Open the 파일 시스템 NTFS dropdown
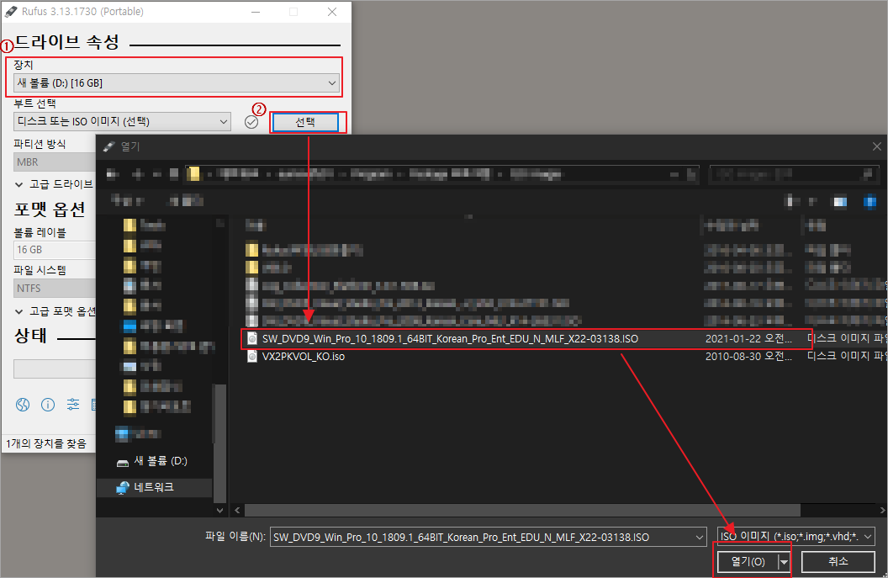The height and width of the screenshot is (578, 888). coord(55,288)
